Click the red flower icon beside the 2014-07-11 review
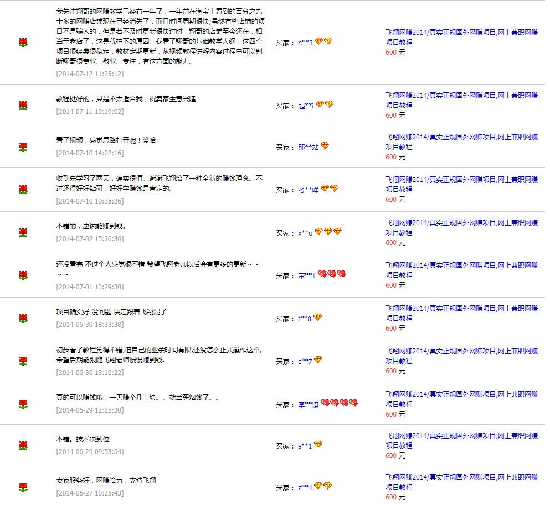The height and width of the screenshot is (505, 550). pyautogui.click(x=23, y=105)
